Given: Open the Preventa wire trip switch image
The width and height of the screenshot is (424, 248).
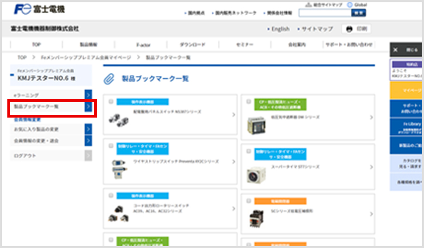Looking at the screenshot, I should tap(119, 169).
